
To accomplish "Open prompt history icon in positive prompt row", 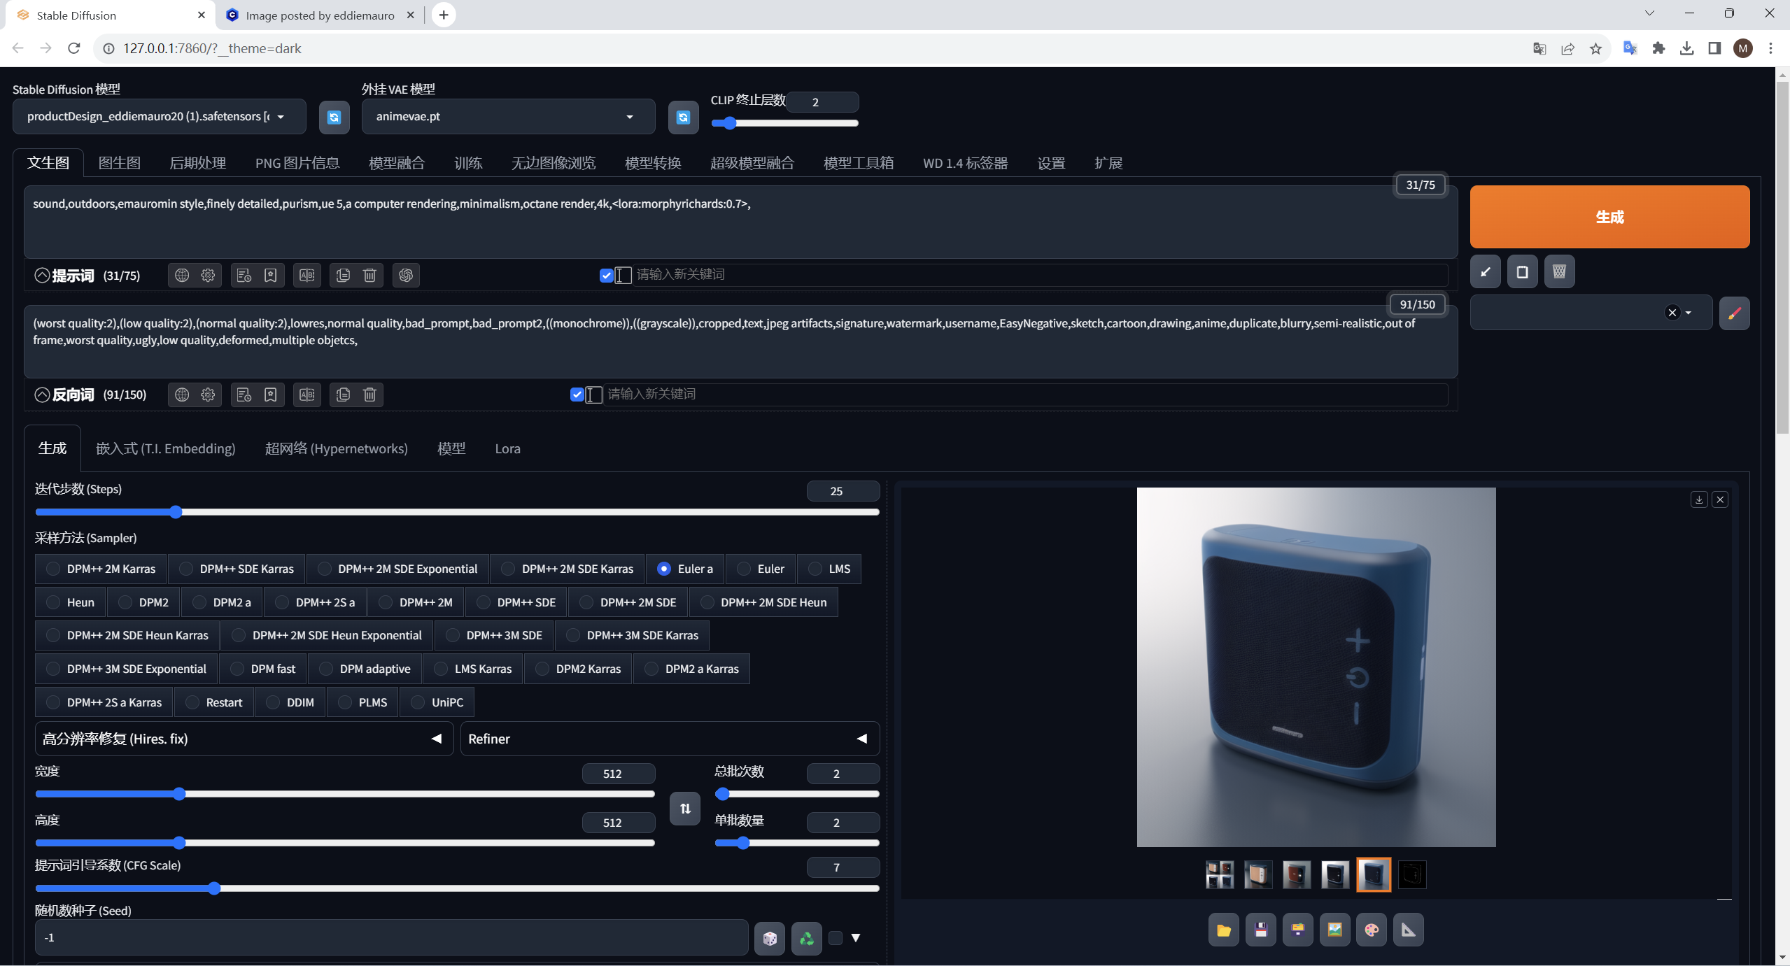I will click(x=244, y=275).
